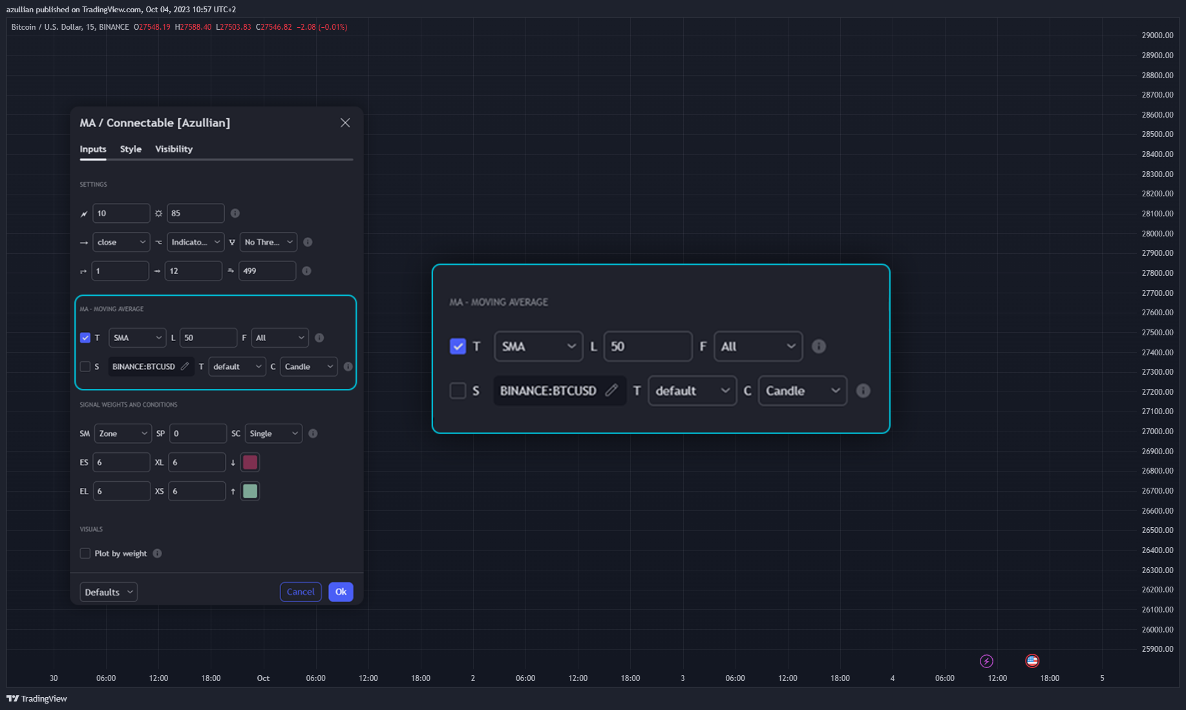Image resolution: width=1186 pixels, height=710 pixels.
Task: Enable the S symbol checkbox in the dialog
Action: click(85, 366)
